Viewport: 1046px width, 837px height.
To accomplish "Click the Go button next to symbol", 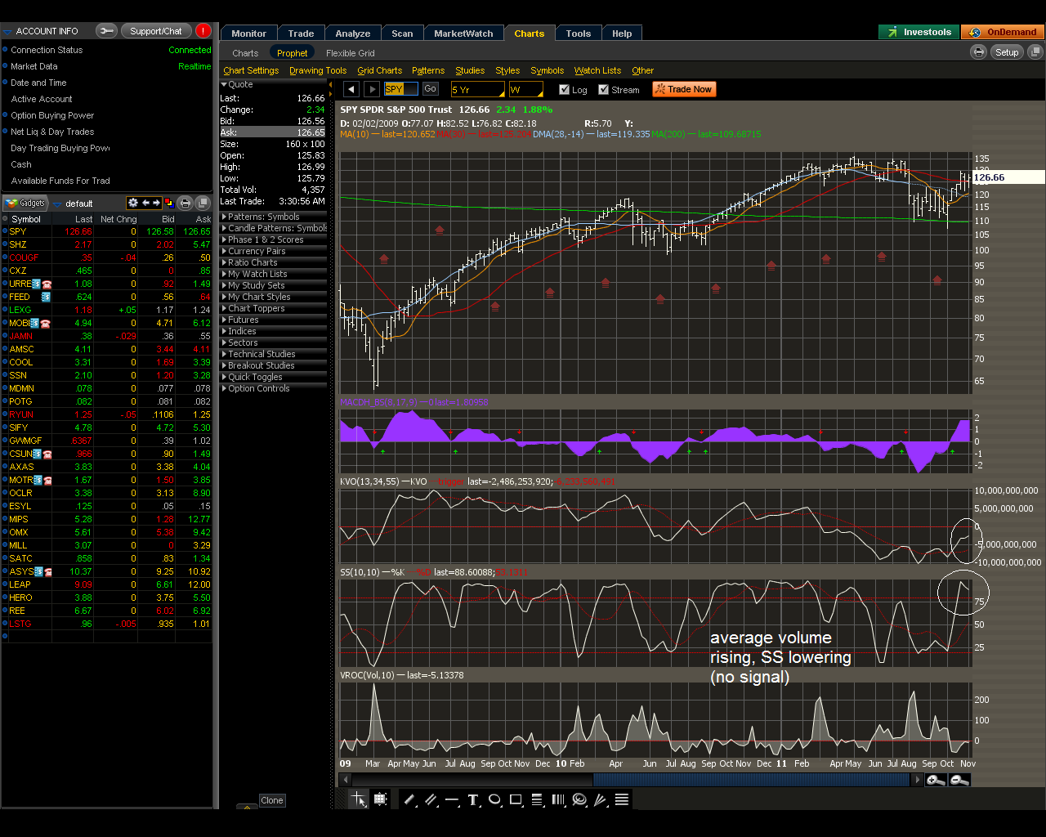I will coord(431,88).
